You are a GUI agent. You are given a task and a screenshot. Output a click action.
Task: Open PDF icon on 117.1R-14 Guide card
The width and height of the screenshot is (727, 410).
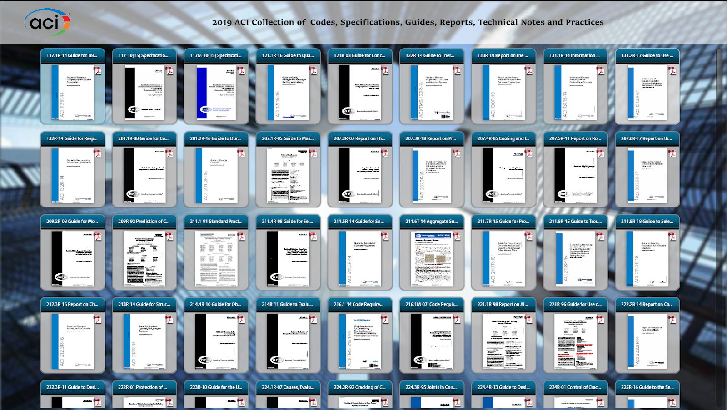coord(98,70)
